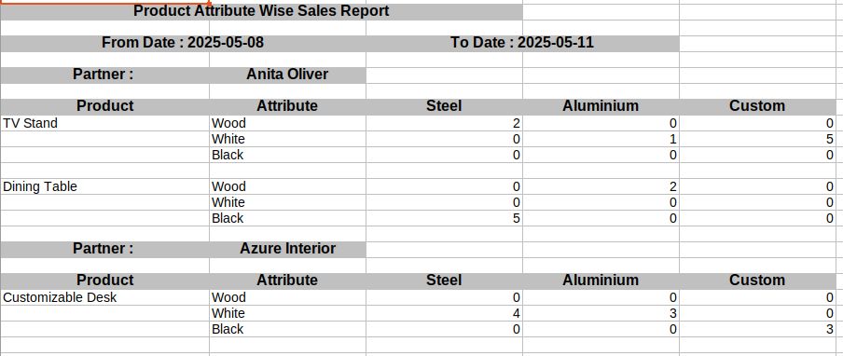
Task: Click the Anita Oliver partner name cell
Action: [x=287, y=75]
